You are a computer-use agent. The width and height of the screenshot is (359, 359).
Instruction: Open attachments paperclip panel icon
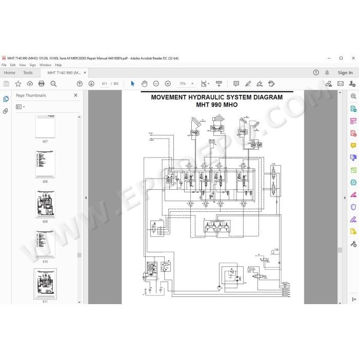tap(6, 111)
